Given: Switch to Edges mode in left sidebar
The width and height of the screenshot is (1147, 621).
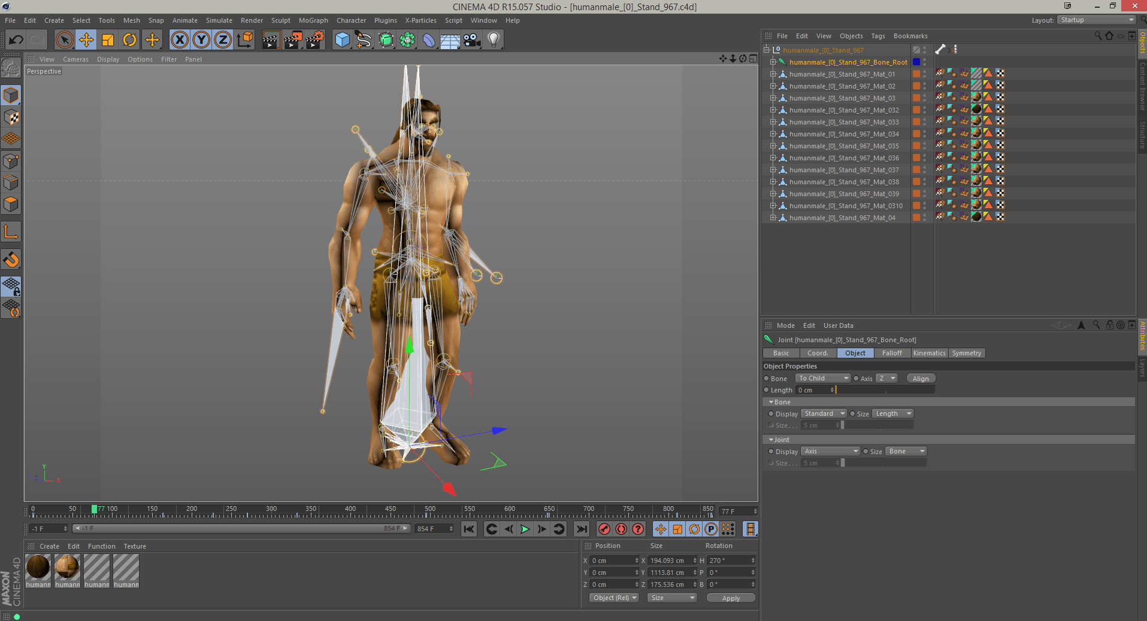Looking at the screenshot, I should pyautogui.click(x=11, y=182).
